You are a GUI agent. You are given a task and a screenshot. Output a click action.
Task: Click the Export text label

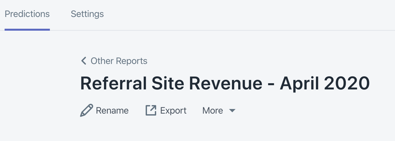pyautogui.click(x=173, y=111)
